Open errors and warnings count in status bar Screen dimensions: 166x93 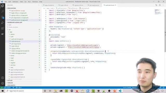(x=18, y=88)
